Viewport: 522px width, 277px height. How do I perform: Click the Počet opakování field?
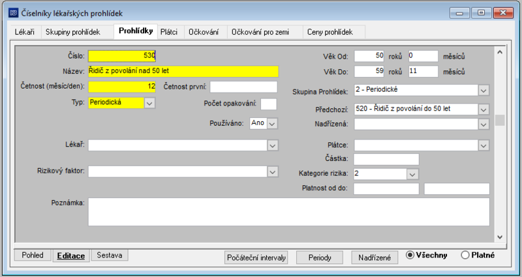point(269,104)
